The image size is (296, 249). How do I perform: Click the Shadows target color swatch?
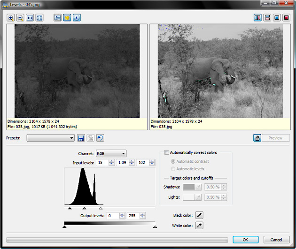pos(189,187)
